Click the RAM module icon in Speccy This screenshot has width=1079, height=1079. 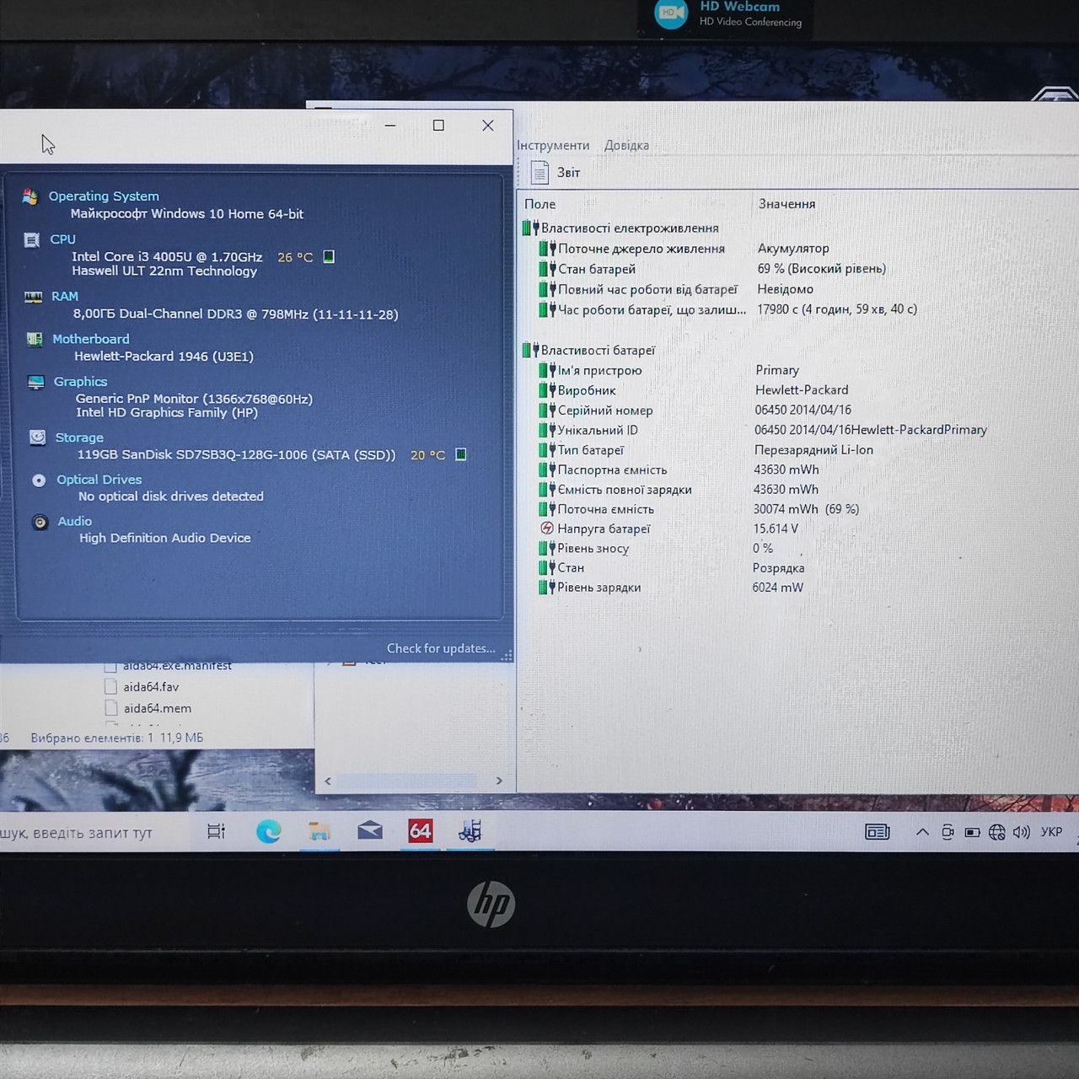[34, 297]
